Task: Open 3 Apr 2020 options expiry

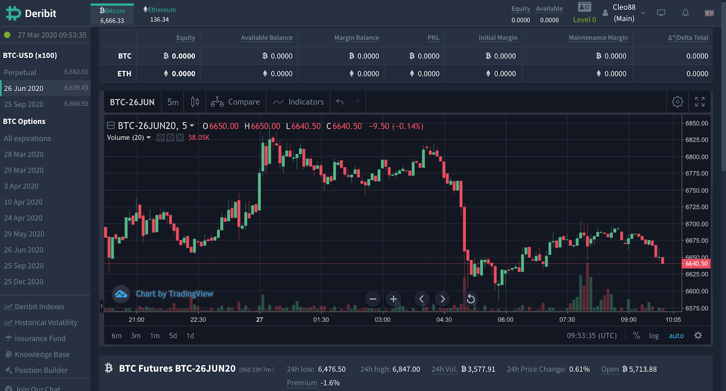Action: pos(21,186)
